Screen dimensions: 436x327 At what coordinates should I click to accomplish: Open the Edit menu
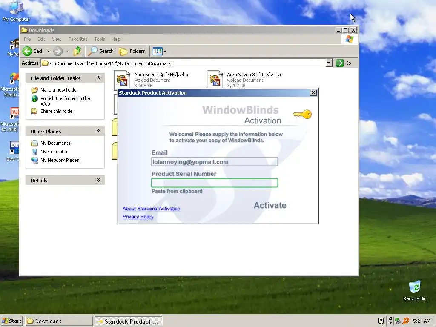[41, 39]
